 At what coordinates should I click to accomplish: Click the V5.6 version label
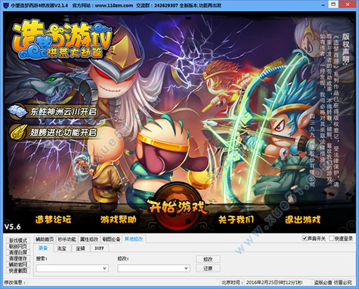(x=12, y=227)
